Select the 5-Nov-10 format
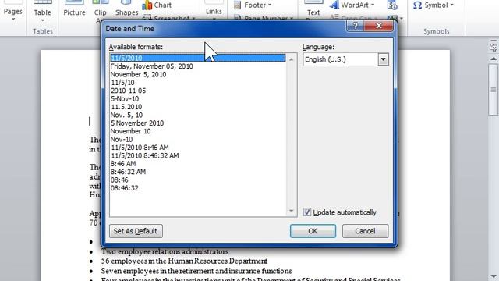The height and width of the screenshot is (281, 499). point(125,99)
